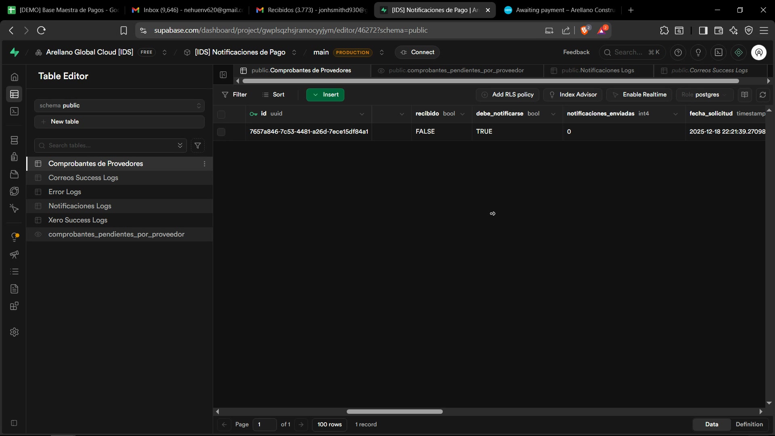The image size is (775, 436).
Task: Toggle the select-all rows header checkbox
Action: point(221,114)
